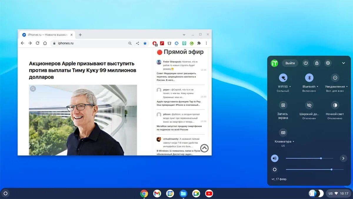Adjust the volume slider
Viewport: 353px width, 199px height.
pyautogui.click(x=309, y=158)
